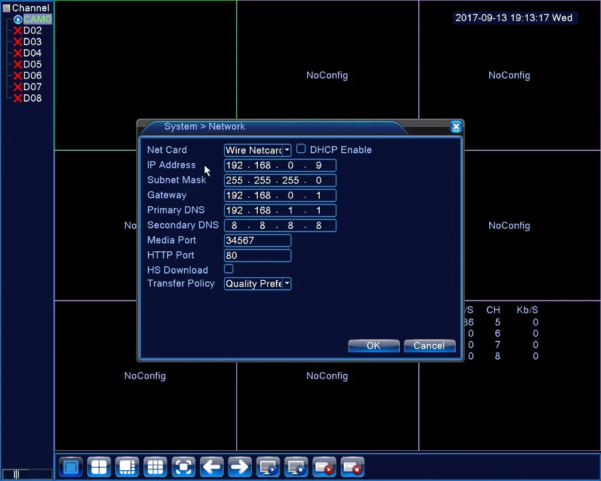This screenshot has width=601, height=481.
Task: Stop all monitor previews
Action: pyautogui.click(x=296, y=467)
